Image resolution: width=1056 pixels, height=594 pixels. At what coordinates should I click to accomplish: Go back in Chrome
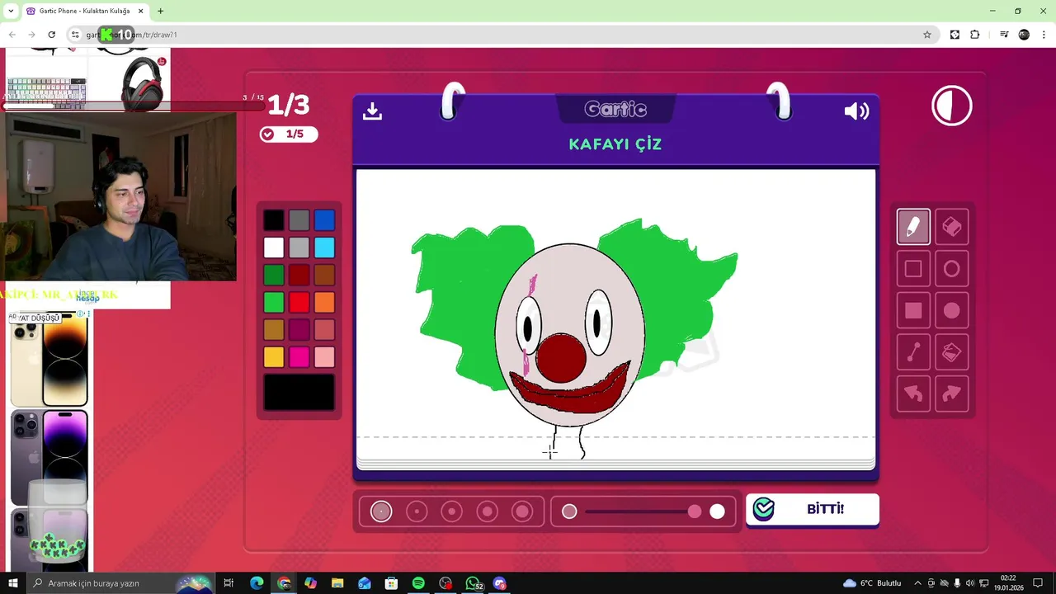coord(12,35)
